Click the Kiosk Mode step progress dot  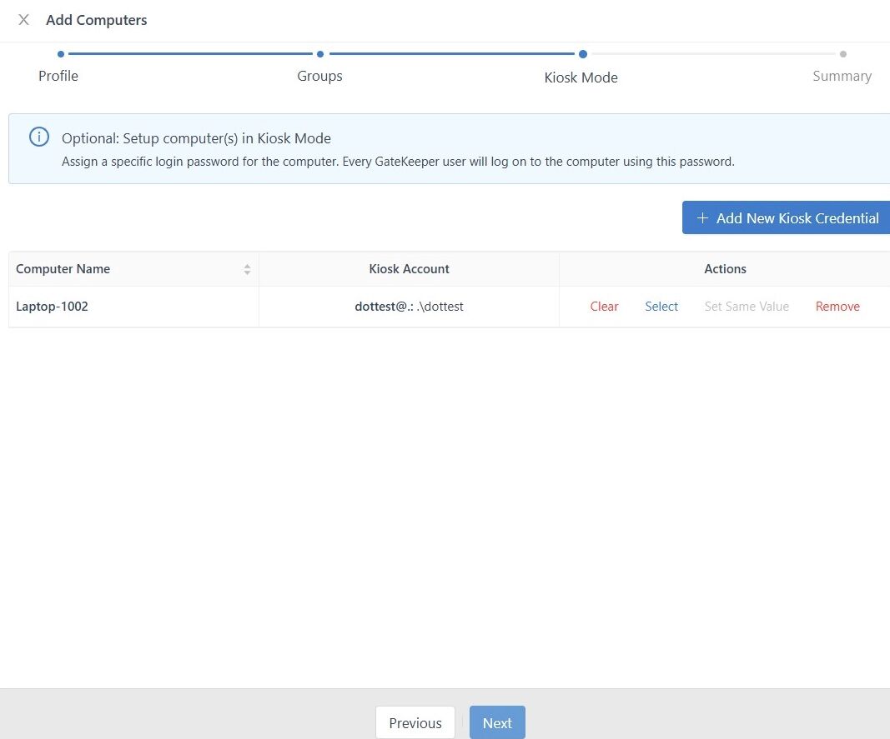[x=583, y=54]
